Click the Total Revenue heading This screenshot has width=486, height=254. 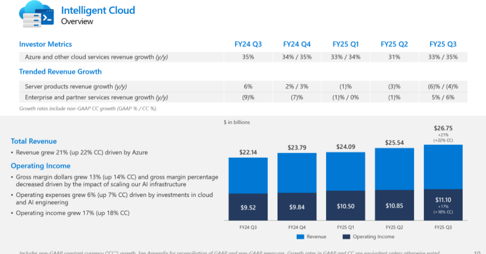pos(34,141)
